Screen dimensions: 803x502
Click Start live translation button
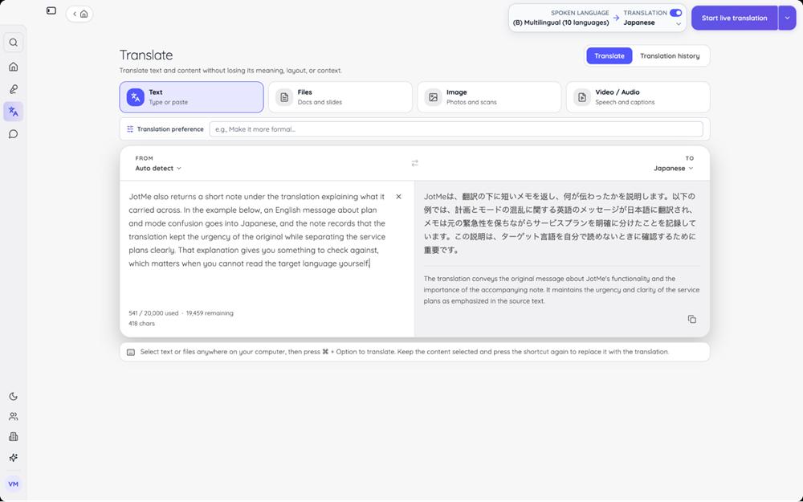coord(735,18)
